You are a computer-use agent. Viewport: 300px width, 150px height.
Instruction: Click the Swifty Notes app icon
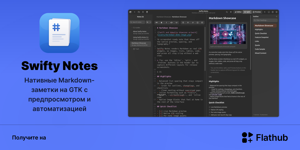[x=59, y=33]
